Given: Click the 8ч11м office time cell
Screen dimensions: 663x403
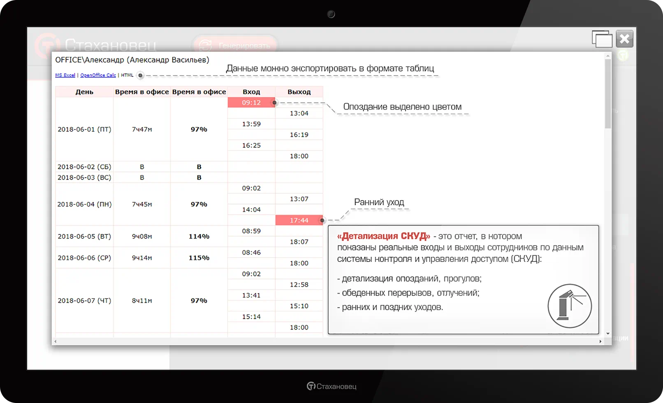Looking at the screenshot, I should [142, 301].
